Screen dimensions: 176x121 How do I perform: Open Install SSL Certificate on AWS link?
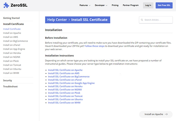[x=64, y=73]
